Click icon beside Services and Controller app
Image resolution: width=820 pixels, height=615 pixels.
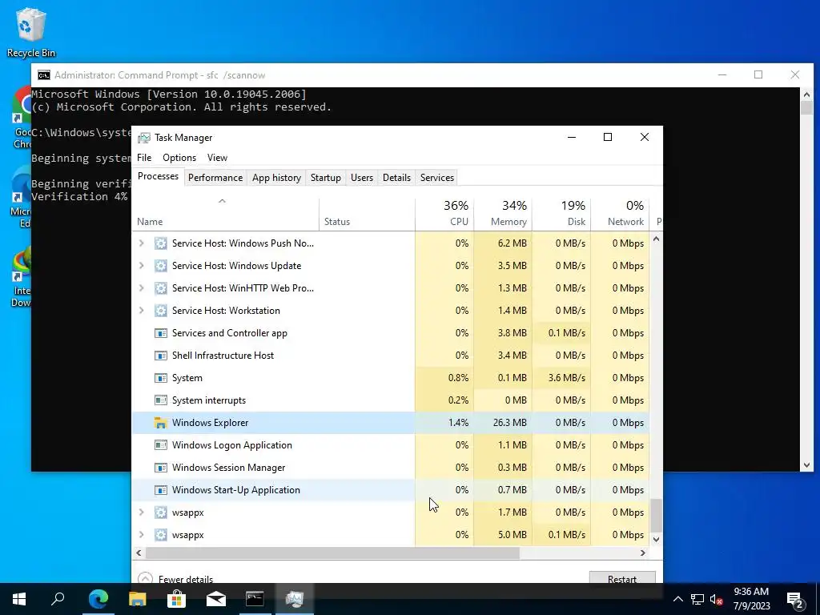[160, 333]
